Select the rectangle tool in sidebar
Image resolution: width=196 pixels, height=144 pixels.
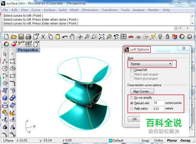(x=12, y=76)
